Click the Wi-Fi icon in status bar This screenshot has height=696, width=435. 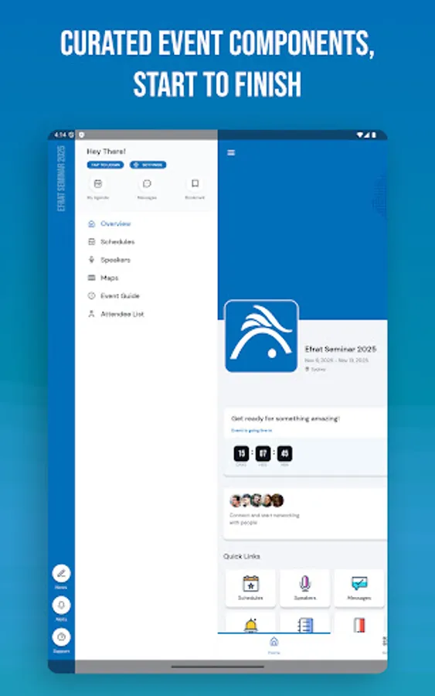(x=360, y=135)
